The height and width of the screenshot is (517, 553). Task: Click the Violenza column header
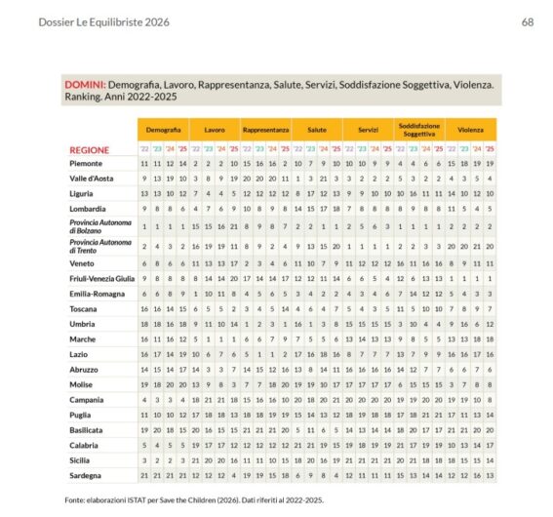(470, 130)
